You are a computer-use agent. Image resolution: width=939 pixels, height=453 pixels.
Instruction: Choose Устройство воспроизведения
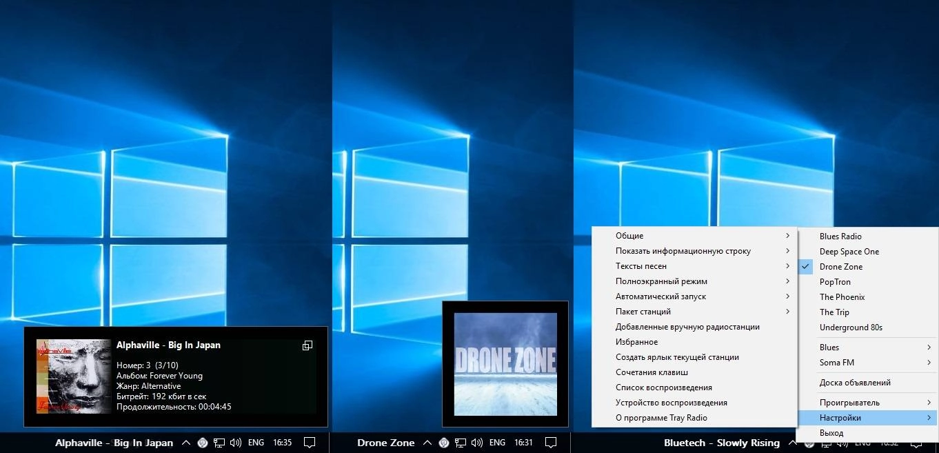coord(694,403)
